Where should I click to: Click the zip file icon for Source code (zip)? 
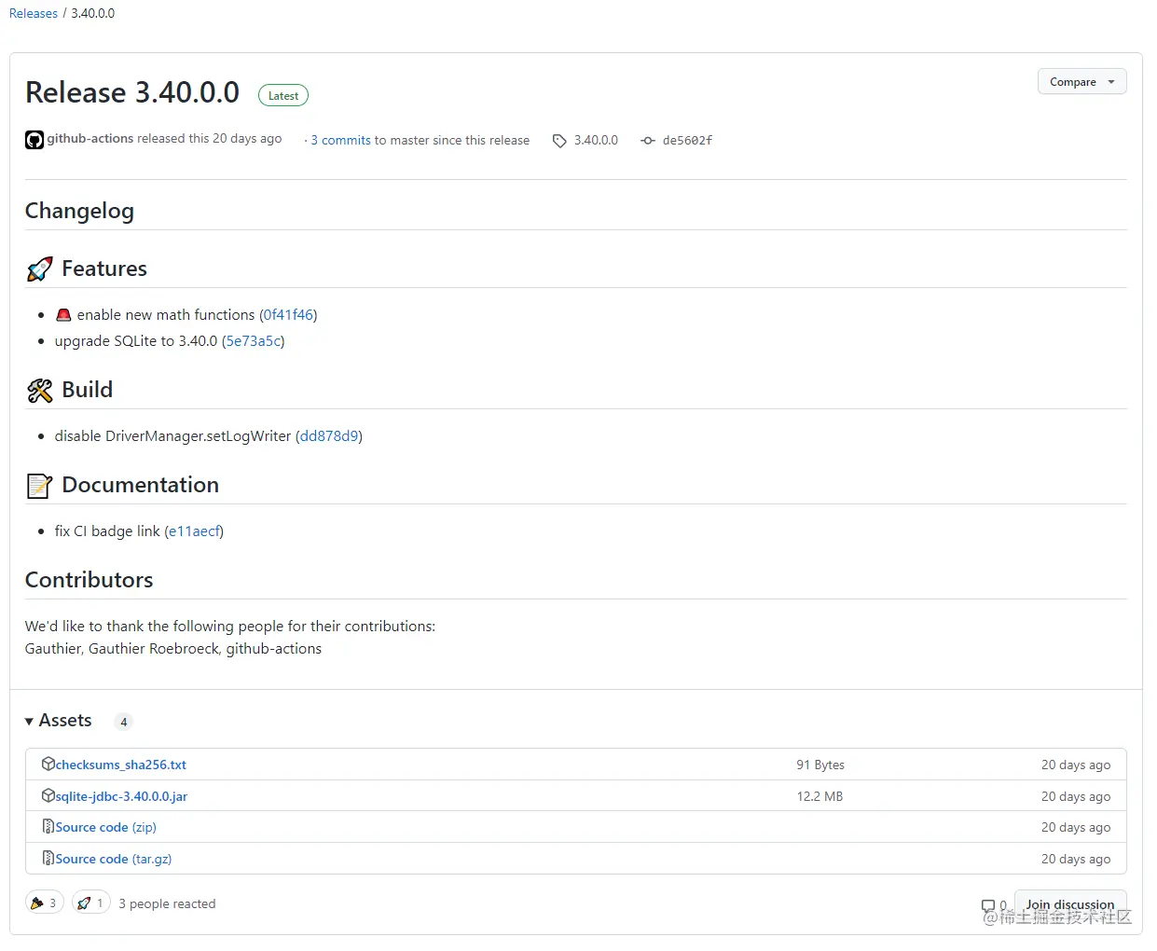pos(48,826)
